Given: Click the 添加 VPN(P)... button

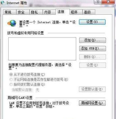Looking at the screenshot, I should pyautogui.click(x=92, y=49).
